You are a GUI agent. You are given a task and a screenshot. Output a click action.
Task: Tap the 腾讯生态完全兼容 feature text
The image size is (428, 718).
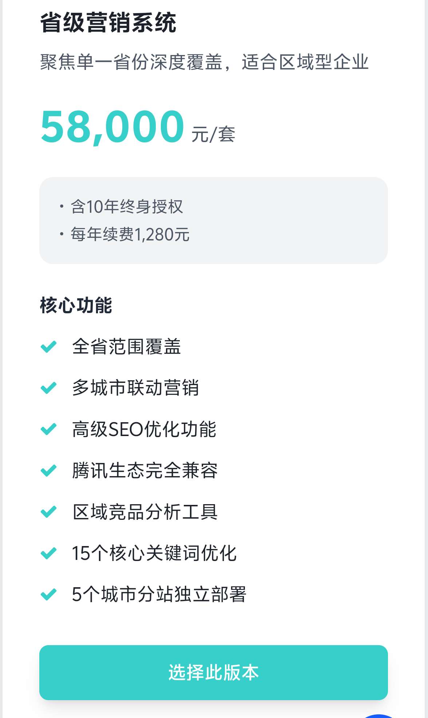point(145,470)
